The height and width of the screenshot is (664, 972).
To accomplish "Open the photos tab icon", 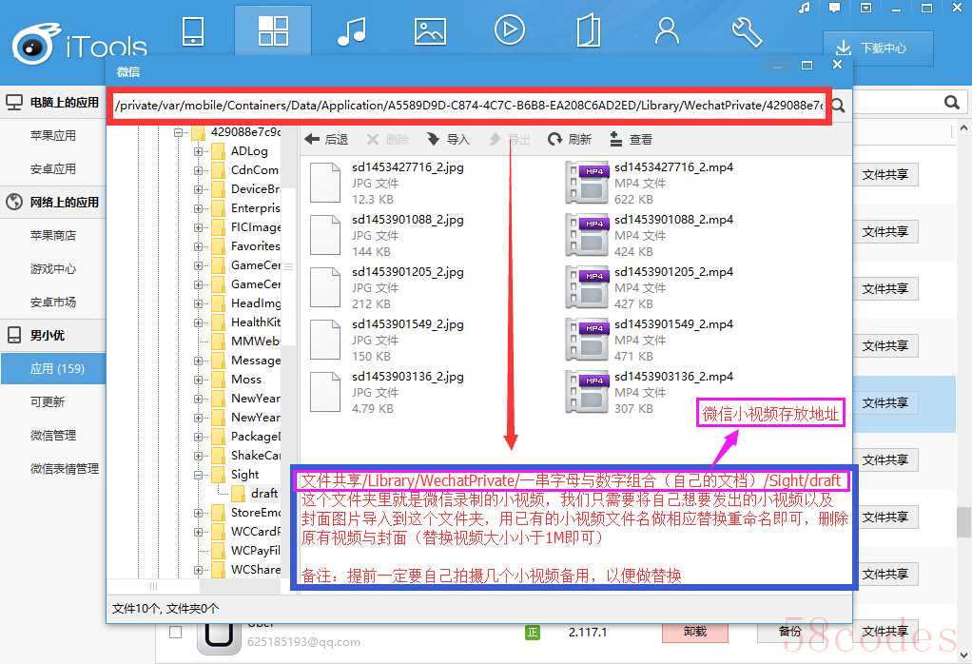I will [x=430, y=31].
